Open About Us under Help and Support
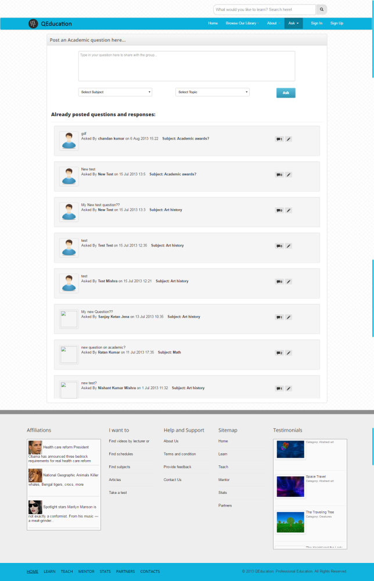 tap(171, 441)
